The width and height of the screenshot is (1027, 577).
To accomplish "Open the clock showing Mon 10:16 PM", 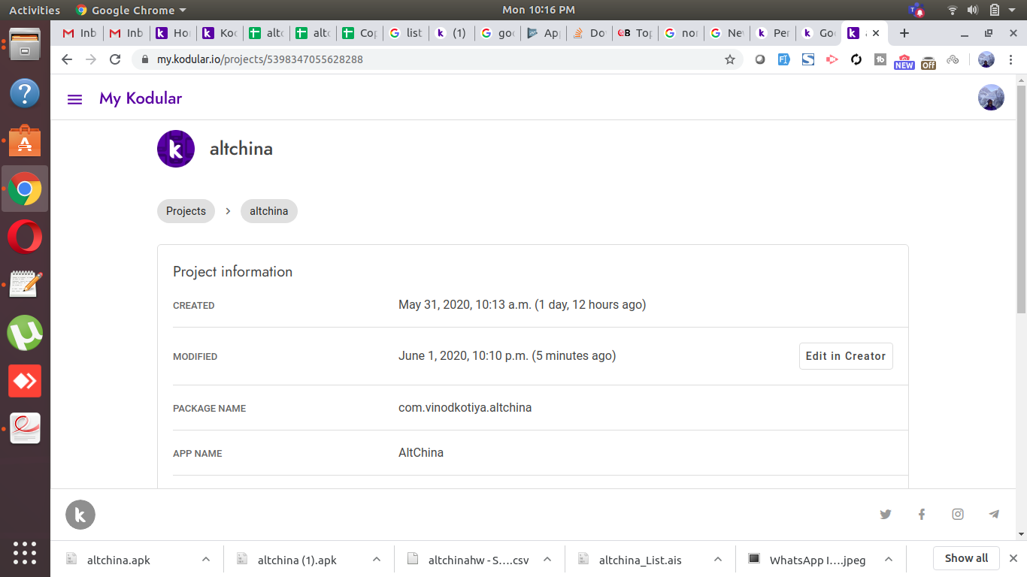I will [538, 10].
